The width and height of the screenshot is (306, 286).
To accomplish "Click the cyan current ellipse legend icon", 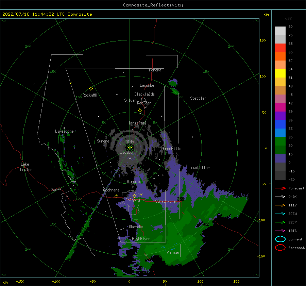I will coord(280,239).
